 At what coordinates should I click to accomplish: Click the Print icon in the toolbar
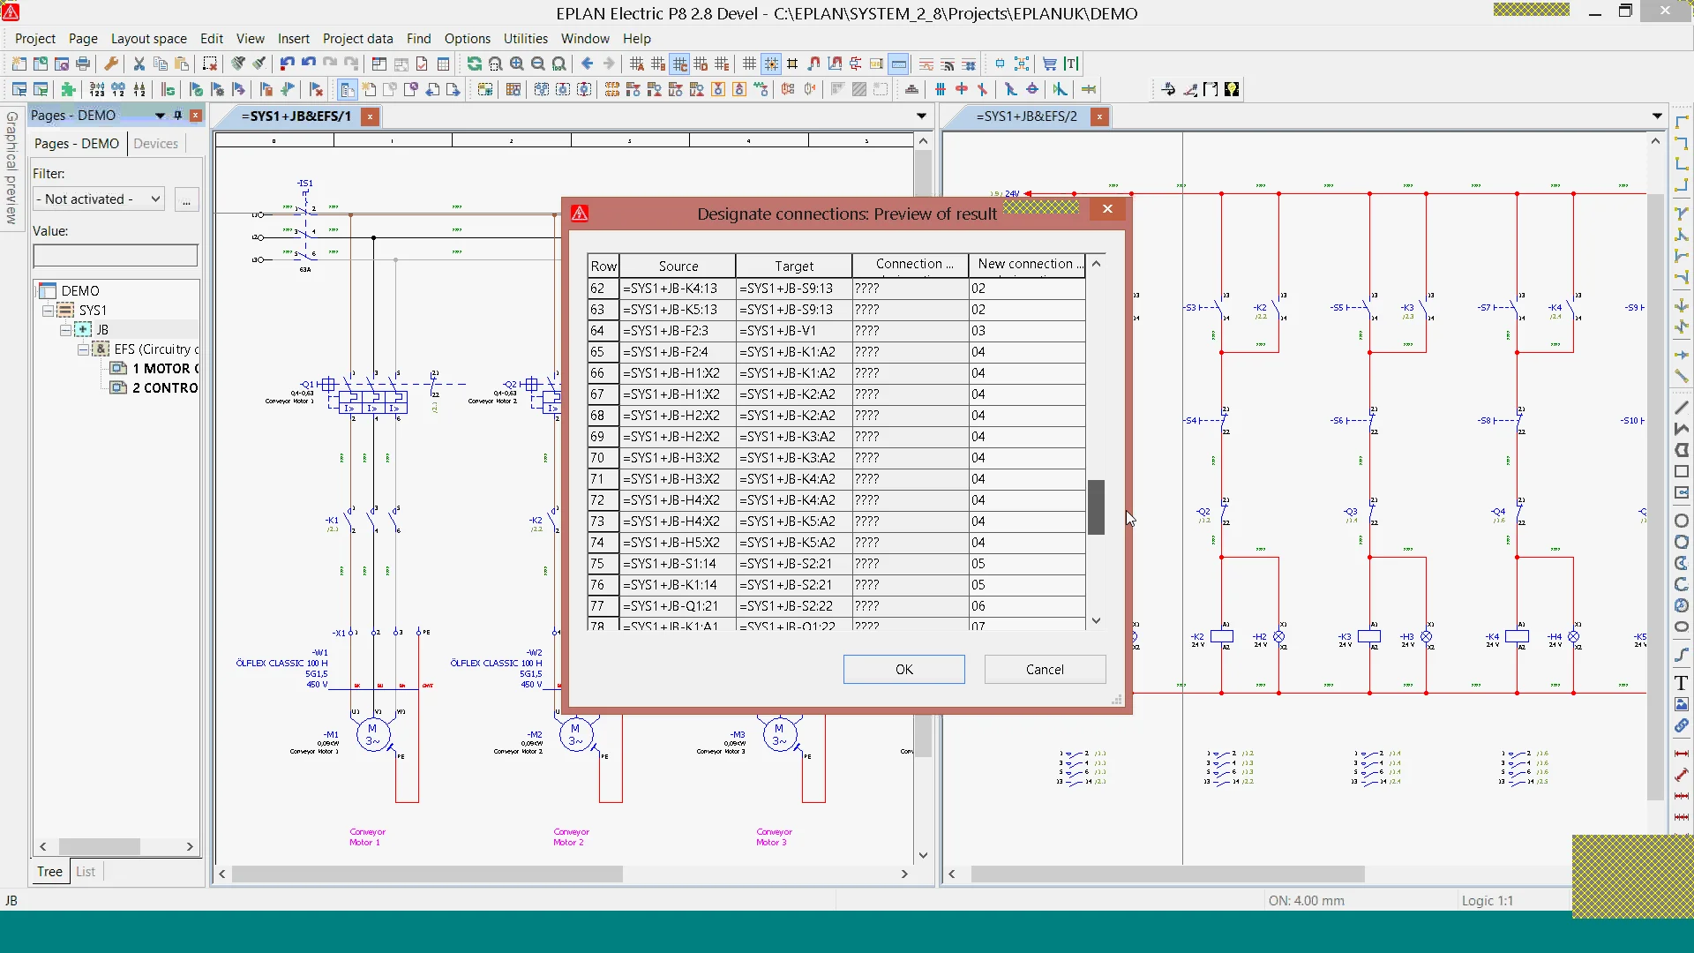pyautogui.click(x=82, y=64)
